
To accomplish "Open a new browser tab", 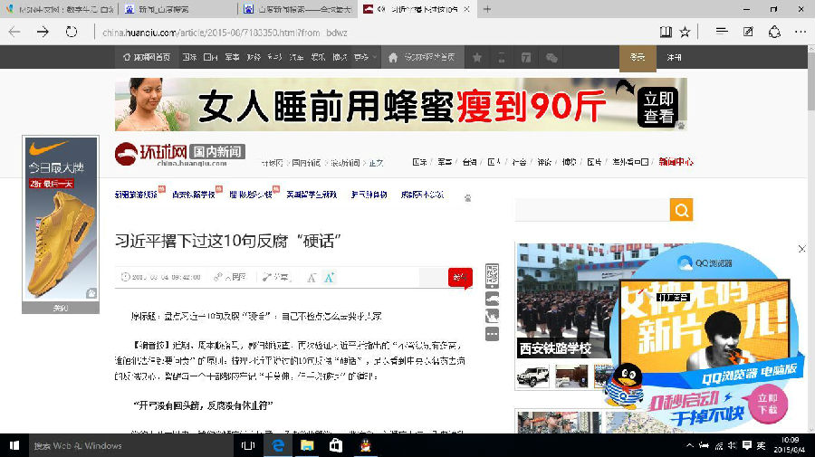I will (487, 9).
